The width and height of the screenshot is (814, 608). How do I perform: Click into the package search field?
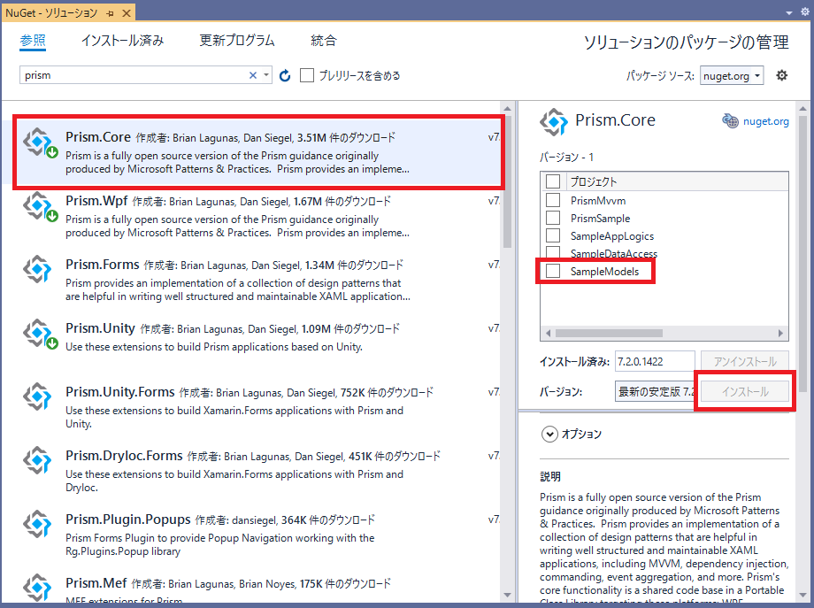[134, 75]
